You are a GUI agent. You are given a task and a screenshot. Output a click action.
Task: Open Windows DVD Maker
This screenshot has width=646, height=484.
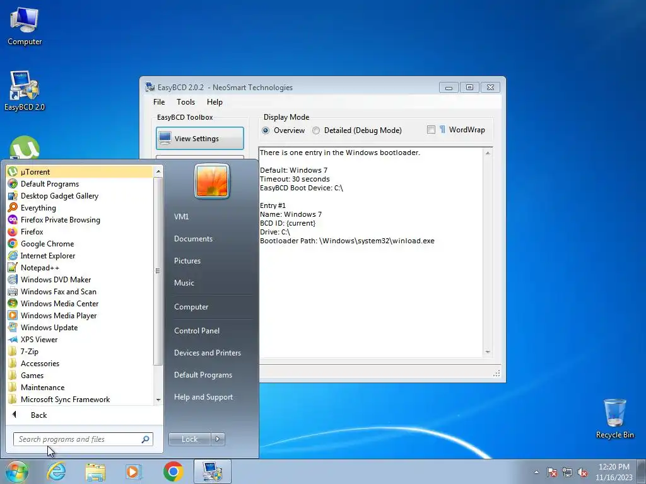pyautogui.click(x=79, y=279)
